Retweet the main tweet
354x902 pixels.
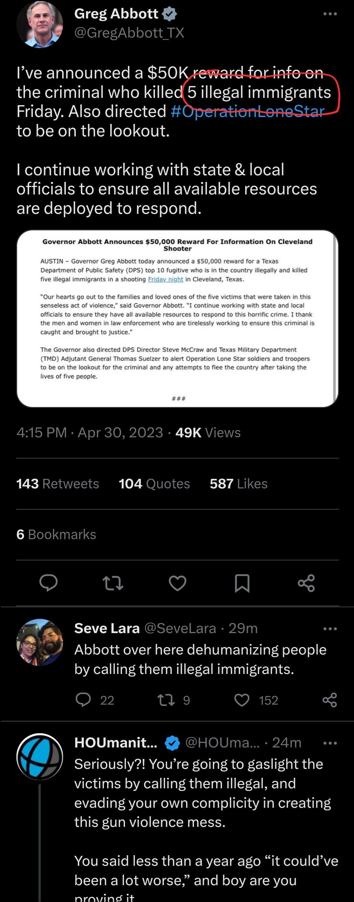tap(113, 583)
